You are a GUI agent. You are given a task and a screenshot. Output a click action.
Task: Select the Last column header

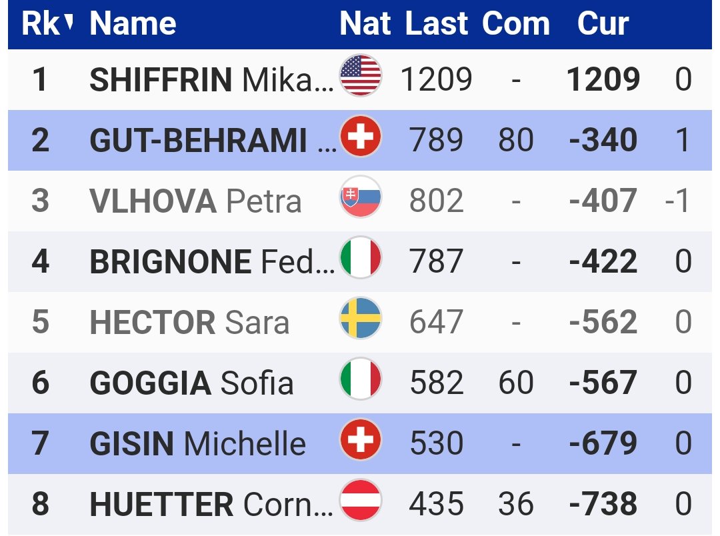pyautogui.click(x=436, y=23)
